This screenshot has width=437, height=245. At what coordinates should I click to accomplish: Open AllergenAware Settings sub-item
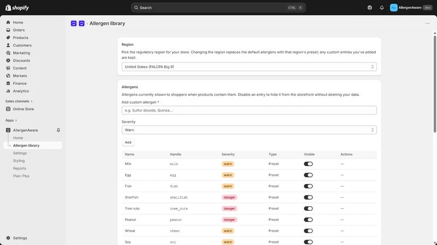point(20,153)
